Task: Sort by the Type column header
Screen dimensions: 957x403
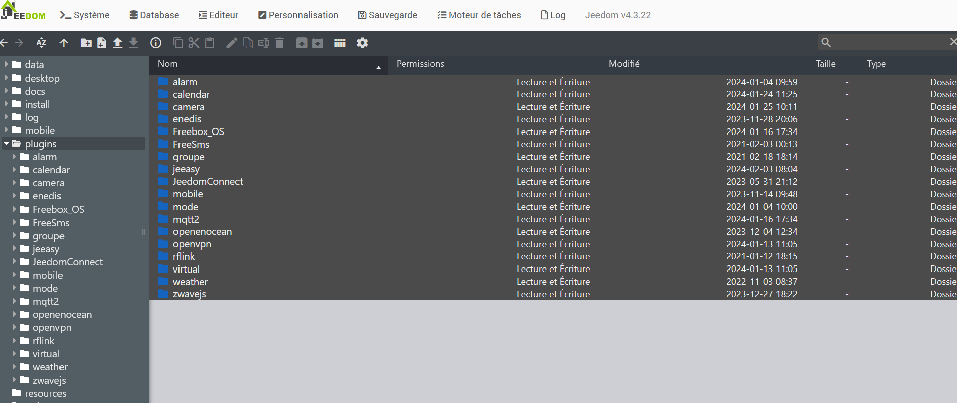Action: (876, 64)
